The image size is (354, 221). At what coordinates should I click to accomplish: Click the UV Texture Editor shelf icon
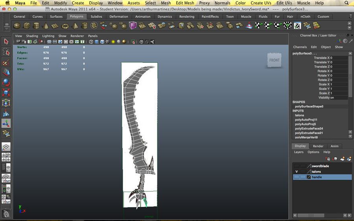[297, 26]
